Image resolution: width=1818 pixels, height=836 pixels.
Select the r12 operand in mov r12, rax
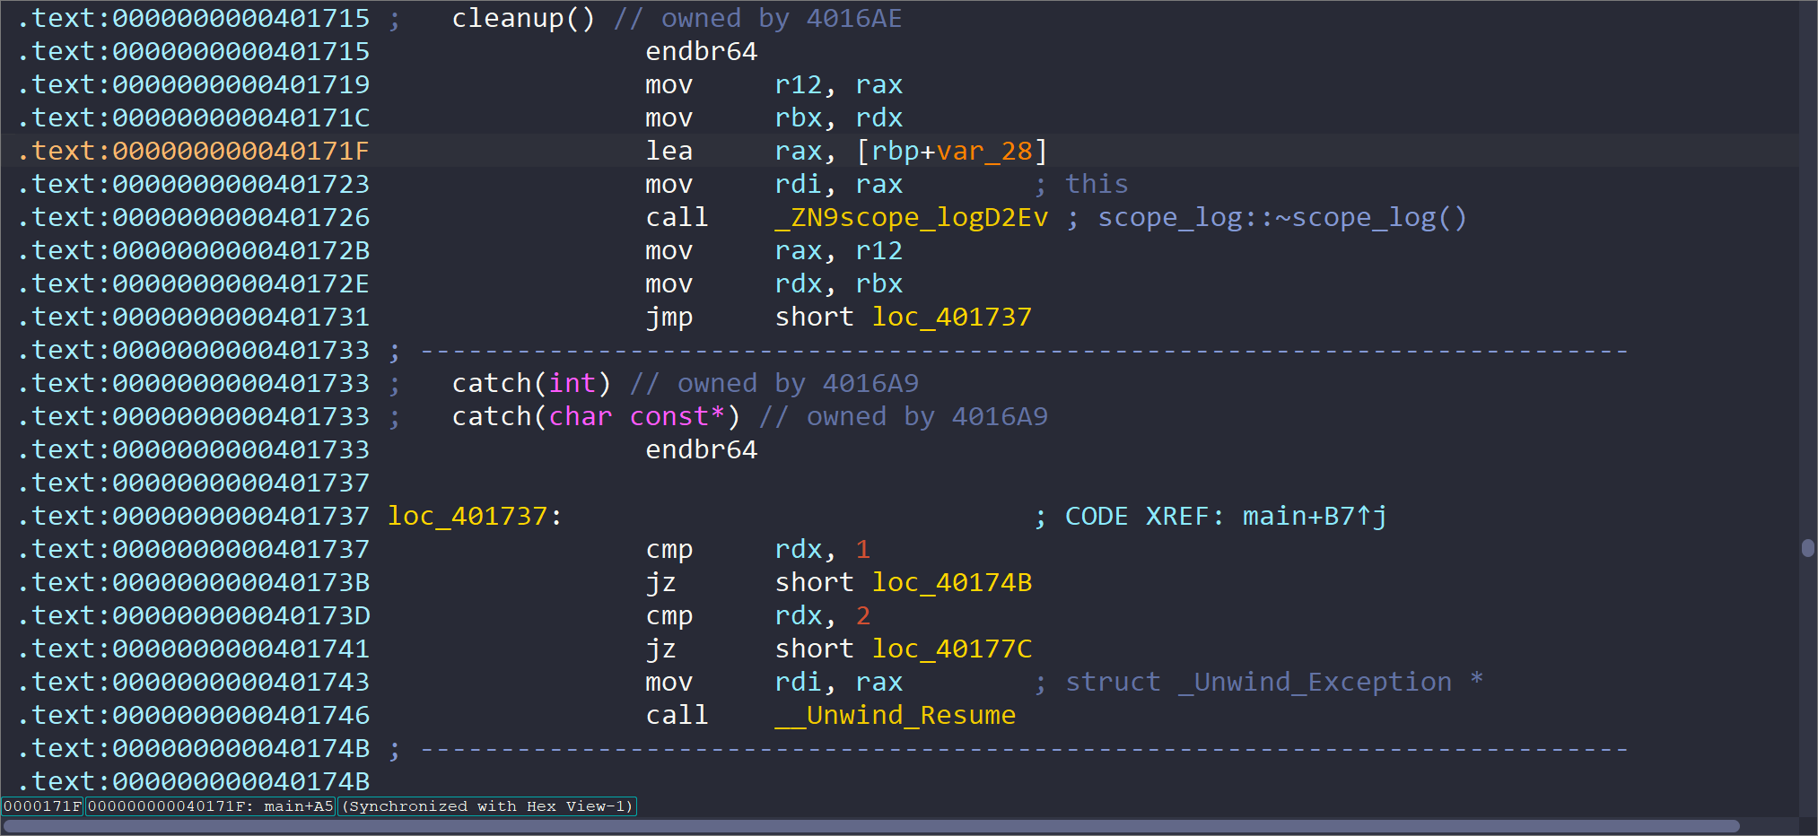click(x=799, y=84)
